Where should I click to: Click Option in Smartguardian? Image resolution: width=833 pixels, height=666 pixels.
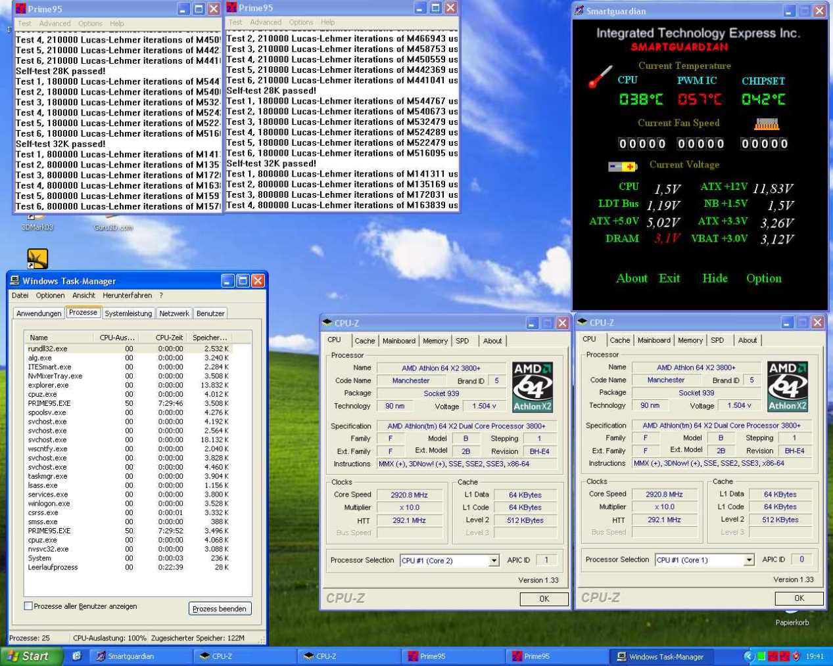pyautogui.click(x=764, y=278)
